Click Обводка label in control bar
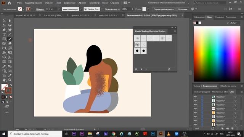This screenshot has width=244, height=137. click(x=40, y=9)
